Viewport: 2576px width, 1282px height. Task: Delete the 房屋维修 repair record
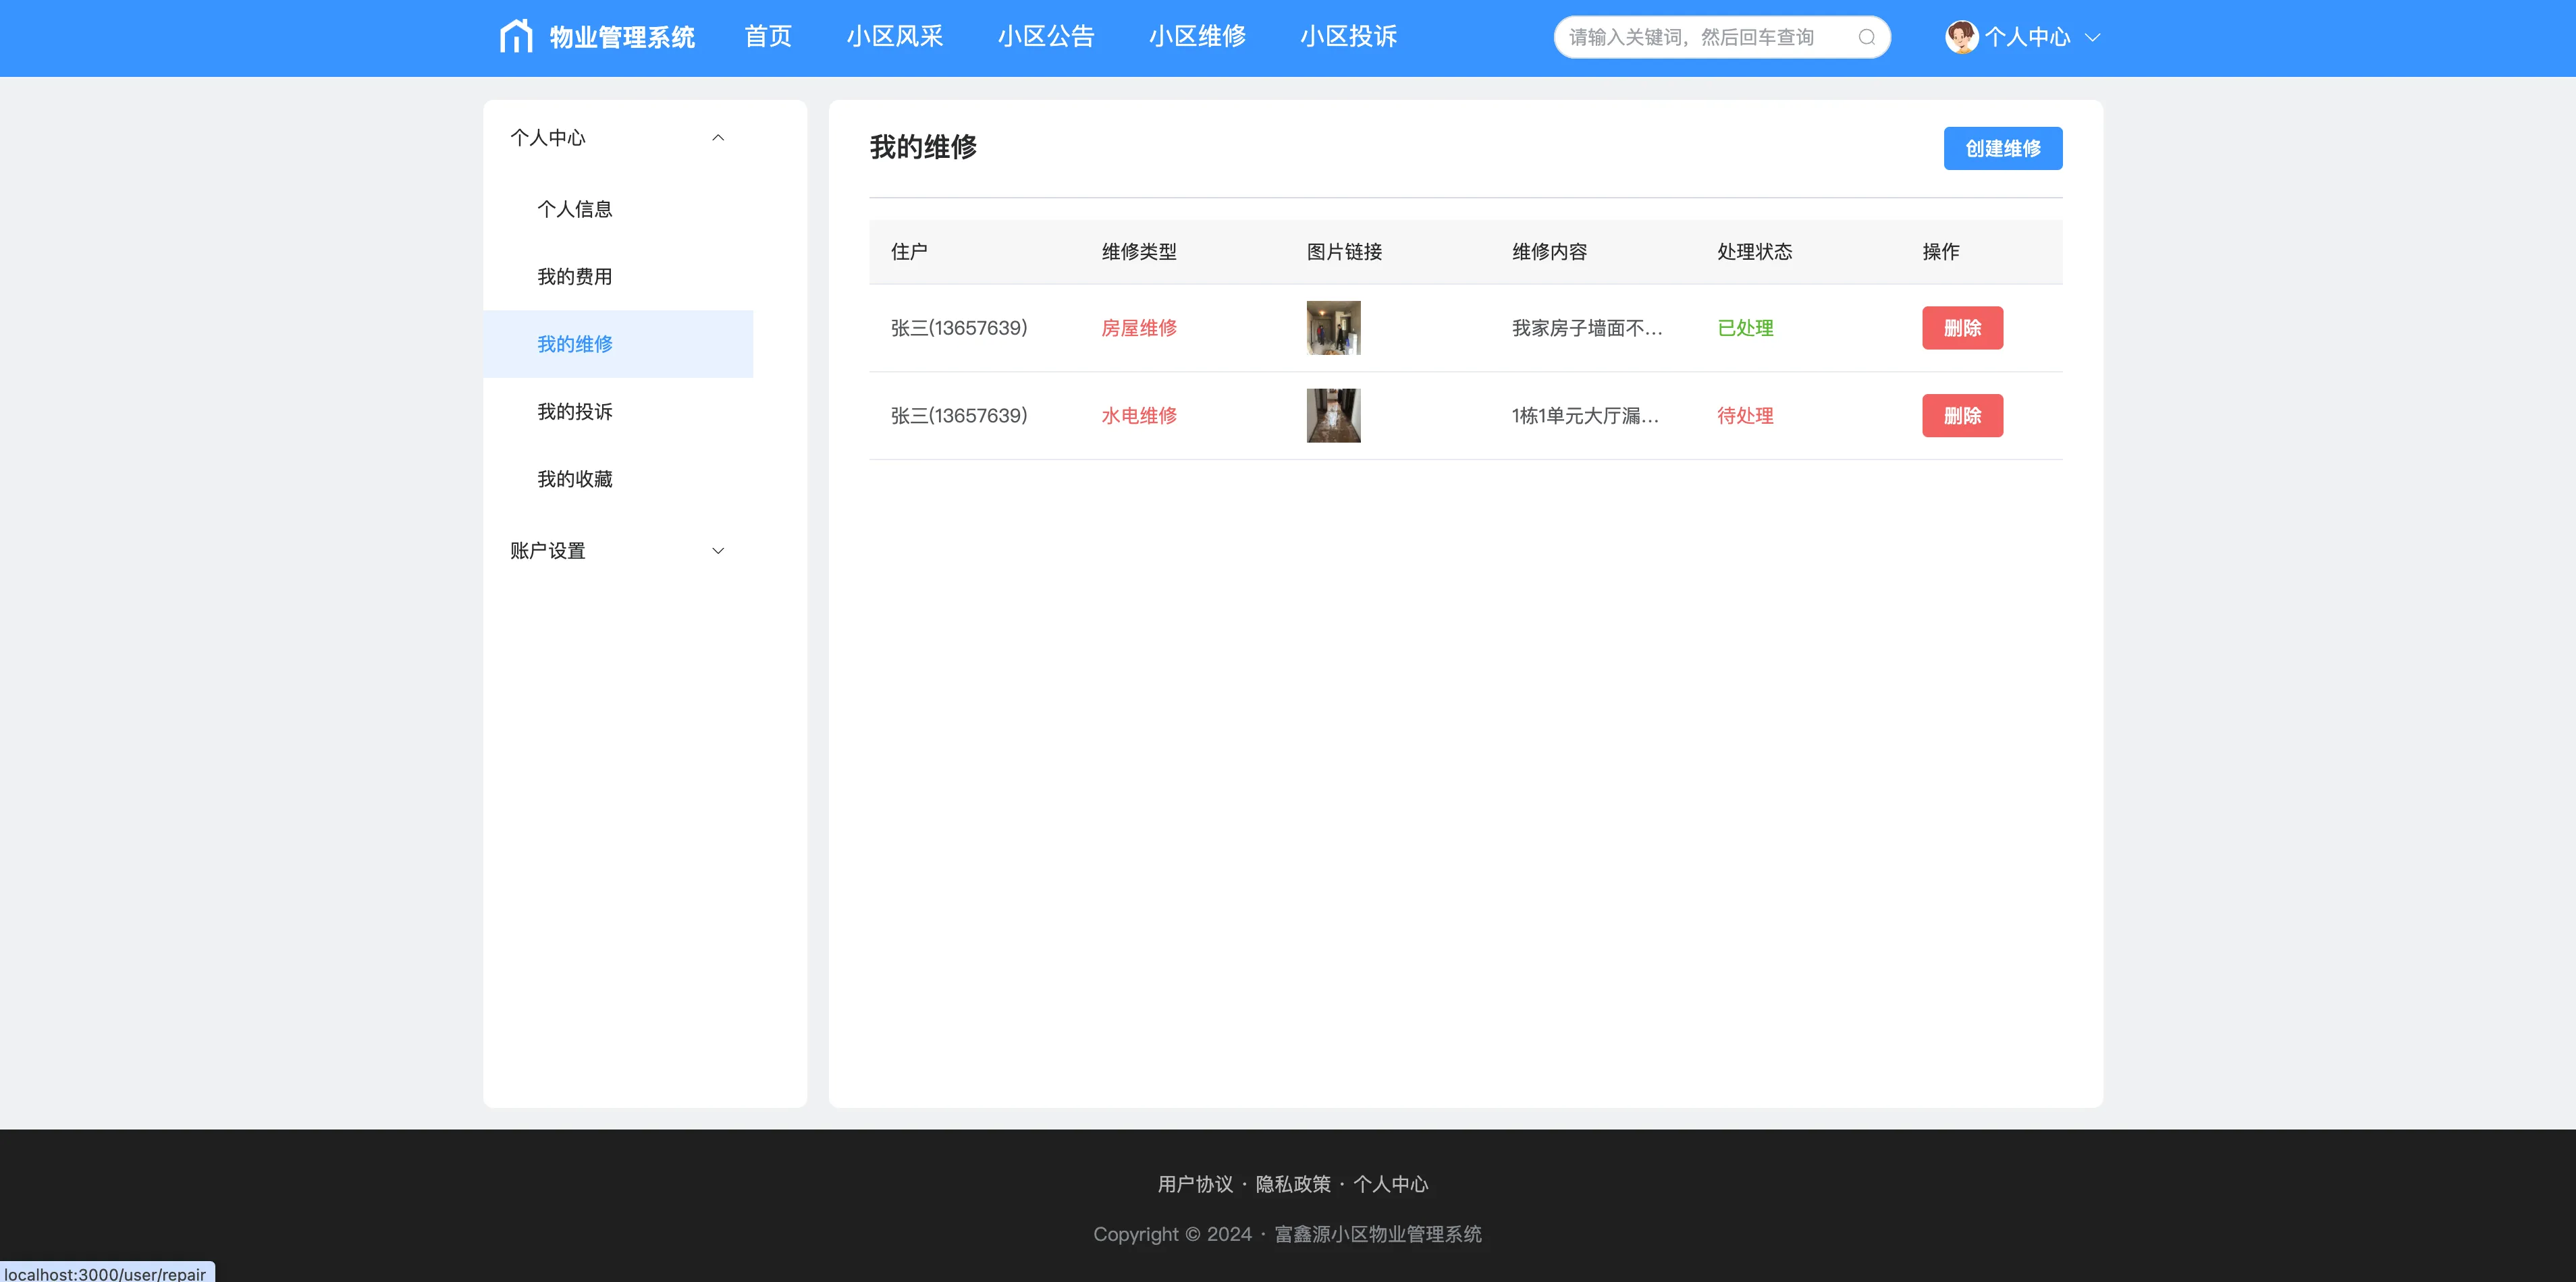[x=1962, y=328]
